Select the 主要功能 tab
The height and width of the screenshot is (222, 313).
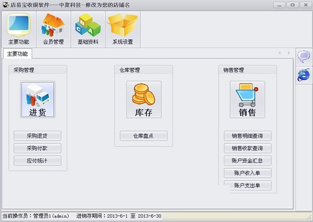tap(17, 54)
